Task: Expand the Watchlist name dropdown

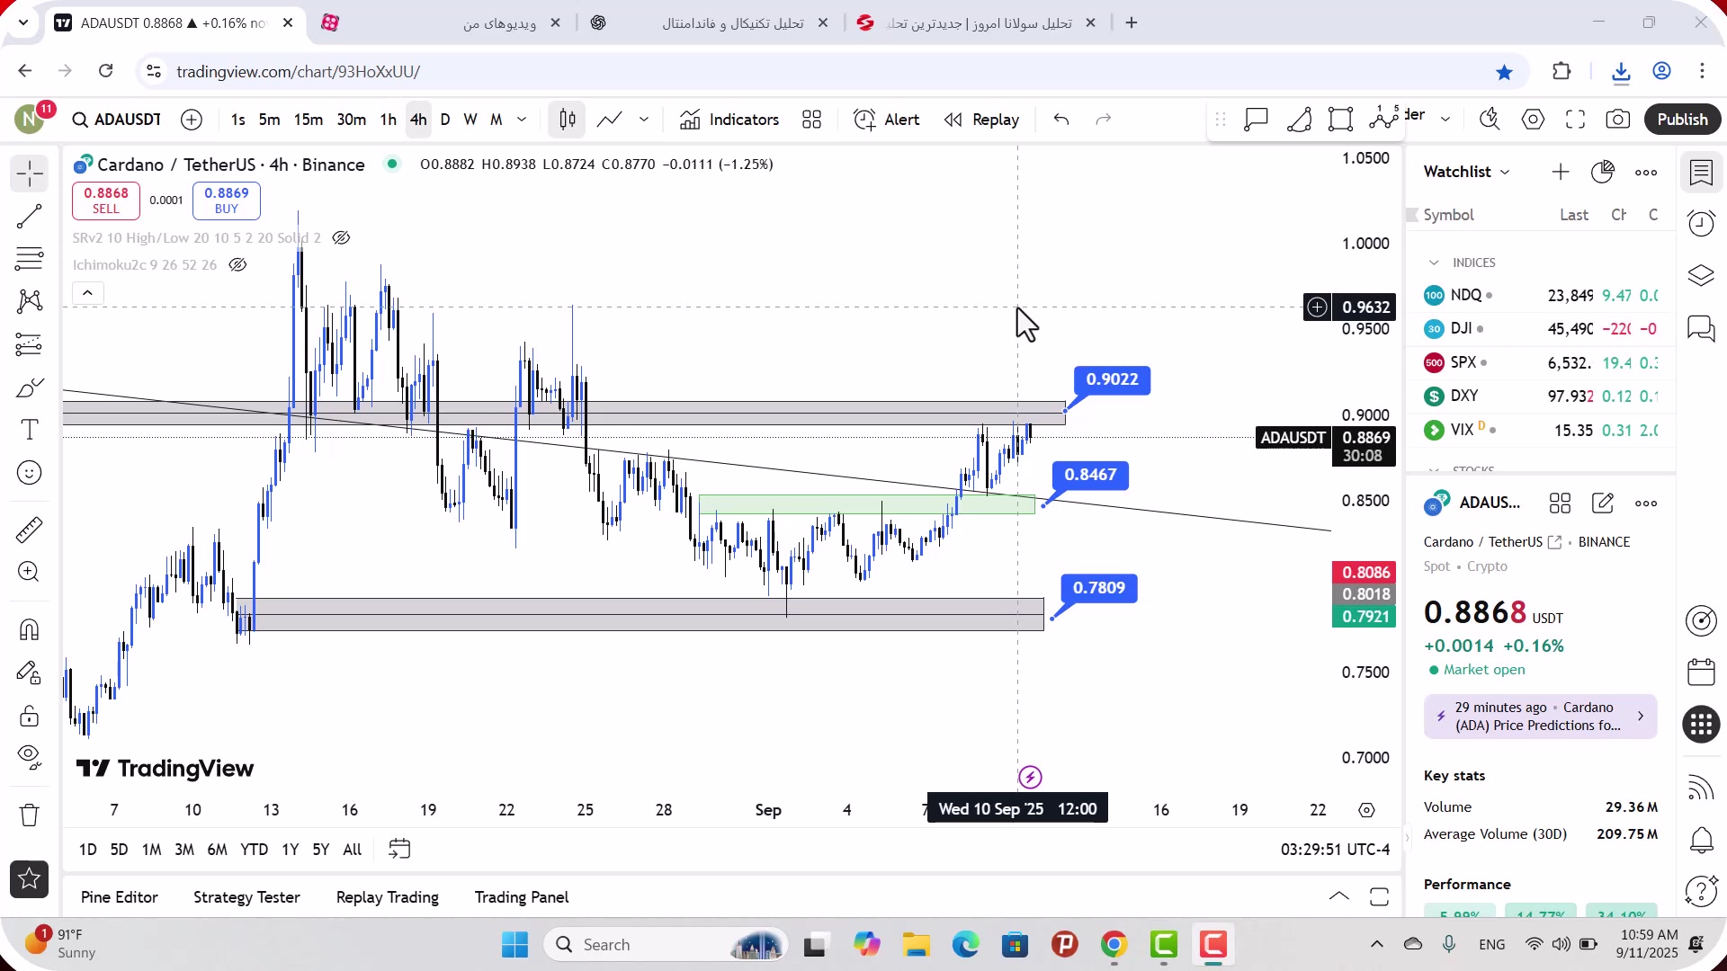Action: (x=1467, y=172)
